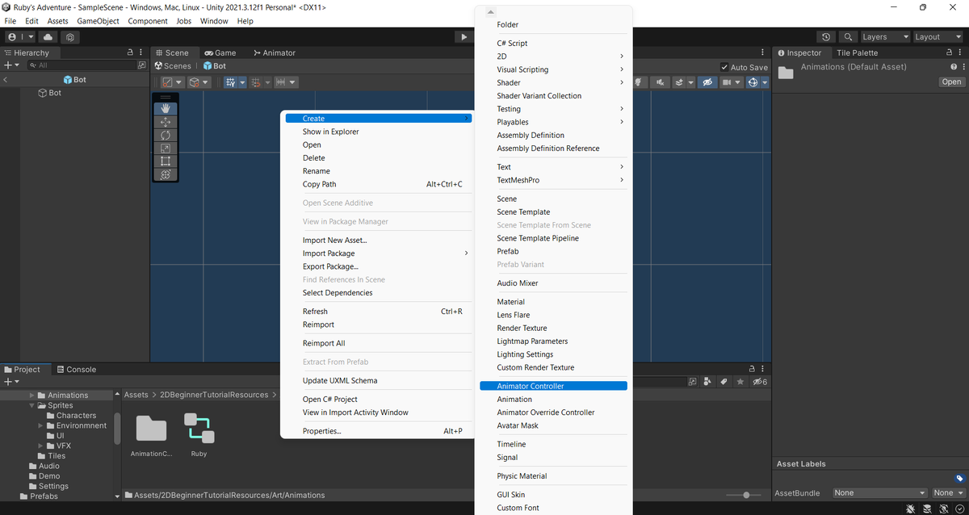
Task: Open the asset bundle variant dropdown
Action: 948,492
